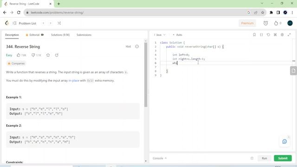
Task: Click the Example 1 input code block
Action: click(73, 111)
